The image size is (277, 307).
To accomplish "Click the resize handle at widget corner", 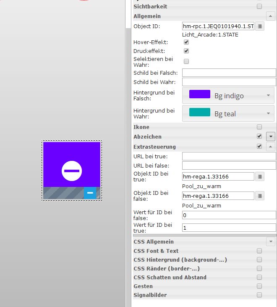I will (98, 196).
